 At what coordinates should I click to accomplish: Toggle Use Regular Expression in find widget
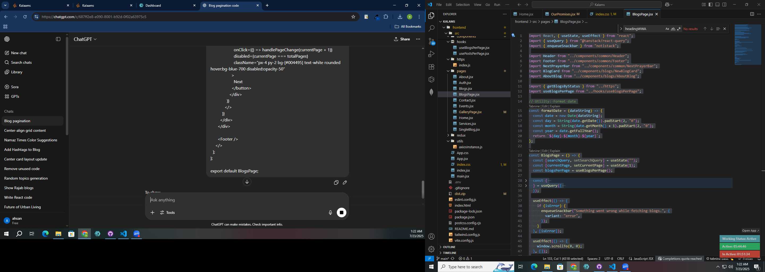(679, 29)
